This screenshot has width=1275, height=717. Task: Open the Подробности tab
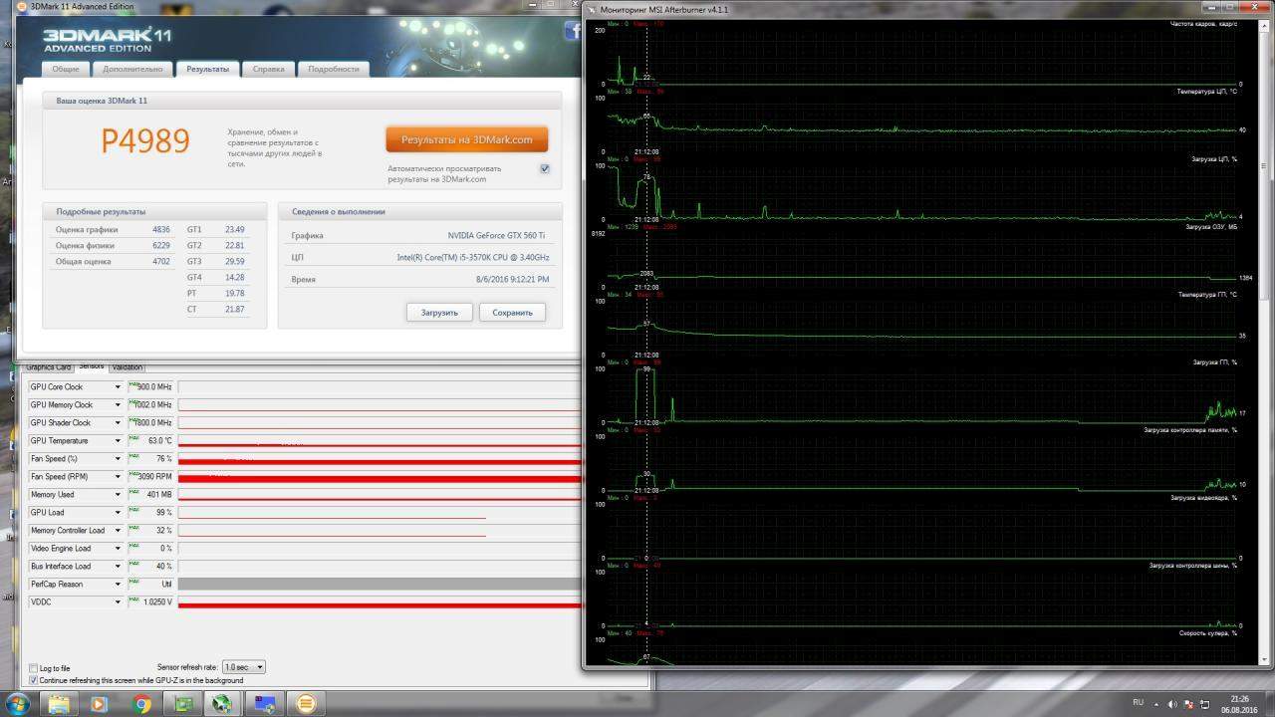334,69
